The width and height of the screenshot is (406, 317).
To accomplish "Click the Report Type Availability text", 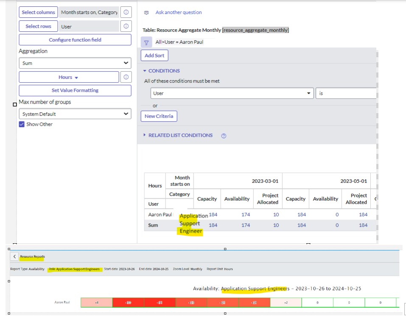I will (28, 269).
